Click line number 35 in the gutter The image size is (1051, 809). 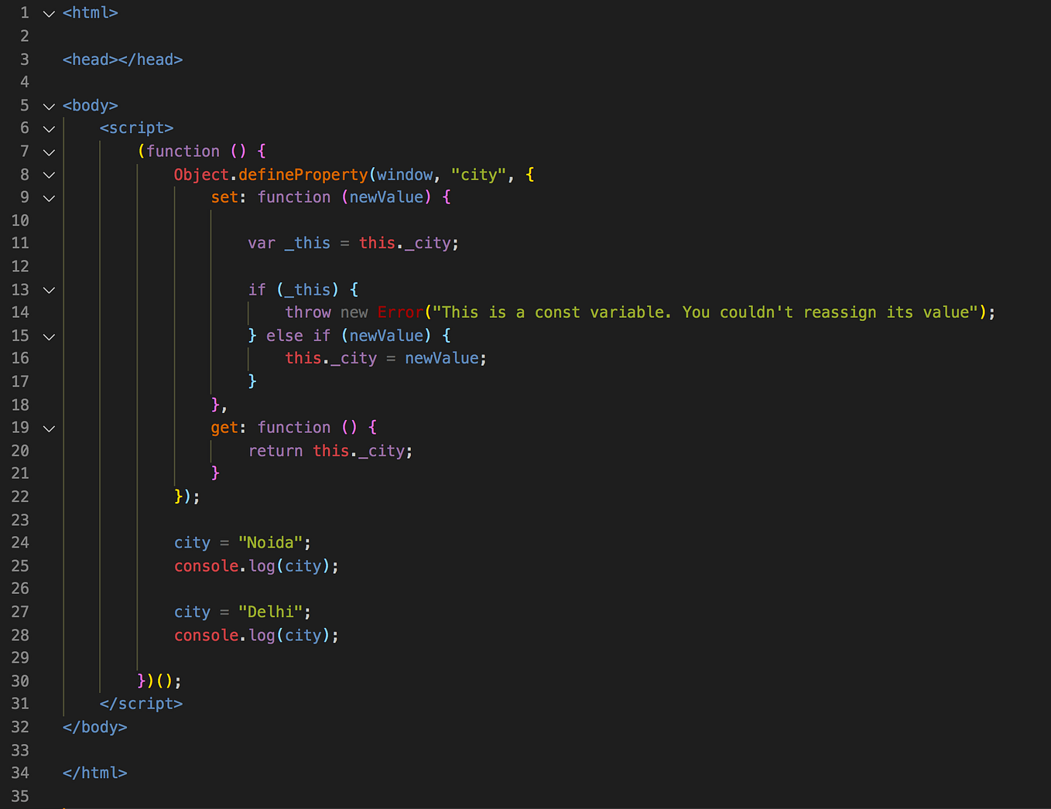click(20, 796)
